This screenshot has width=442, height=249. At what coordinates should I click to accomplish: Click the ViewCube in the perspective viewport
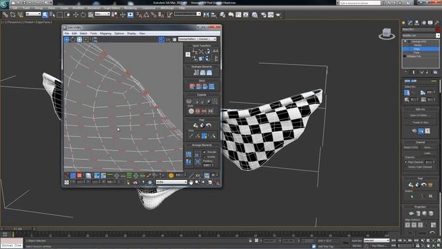tap(387, 34)
